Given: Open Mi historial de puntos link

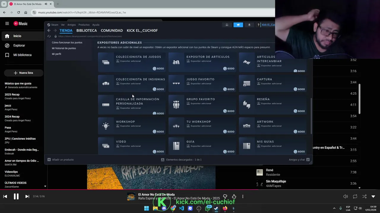Looking at the screenshot, I should click(x=64, y=48).
